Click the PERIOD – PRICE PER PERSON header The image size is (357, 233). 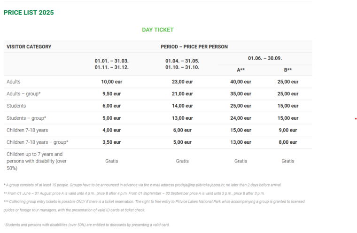click(194, 47)
